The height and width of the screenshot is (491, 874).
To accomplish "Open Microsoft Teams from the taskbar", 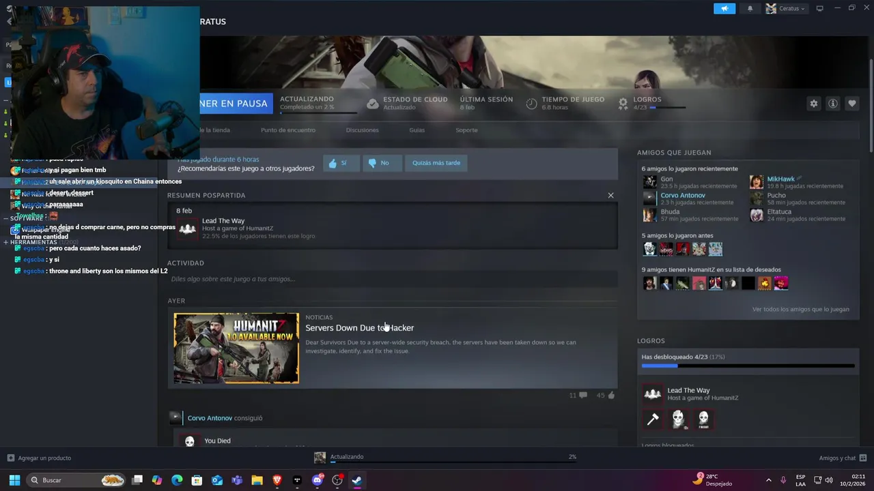I will click(237, 480).
